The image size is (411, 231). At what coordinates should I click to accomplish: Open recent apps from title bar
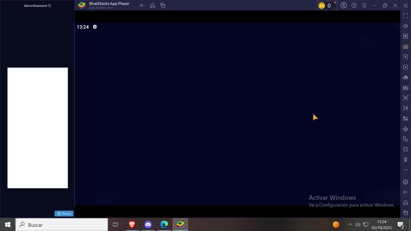tap(163, 5)
